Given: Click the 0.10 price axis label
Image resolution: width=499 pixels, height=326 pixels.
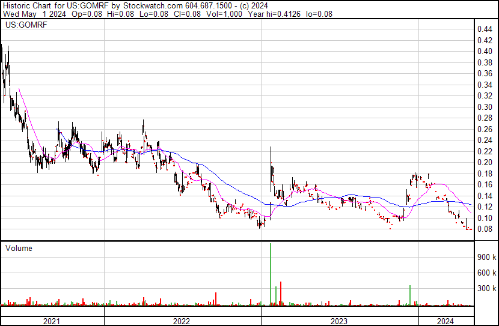Looking at the screenshot, I should pyautogui.click(x=485, y=219).
